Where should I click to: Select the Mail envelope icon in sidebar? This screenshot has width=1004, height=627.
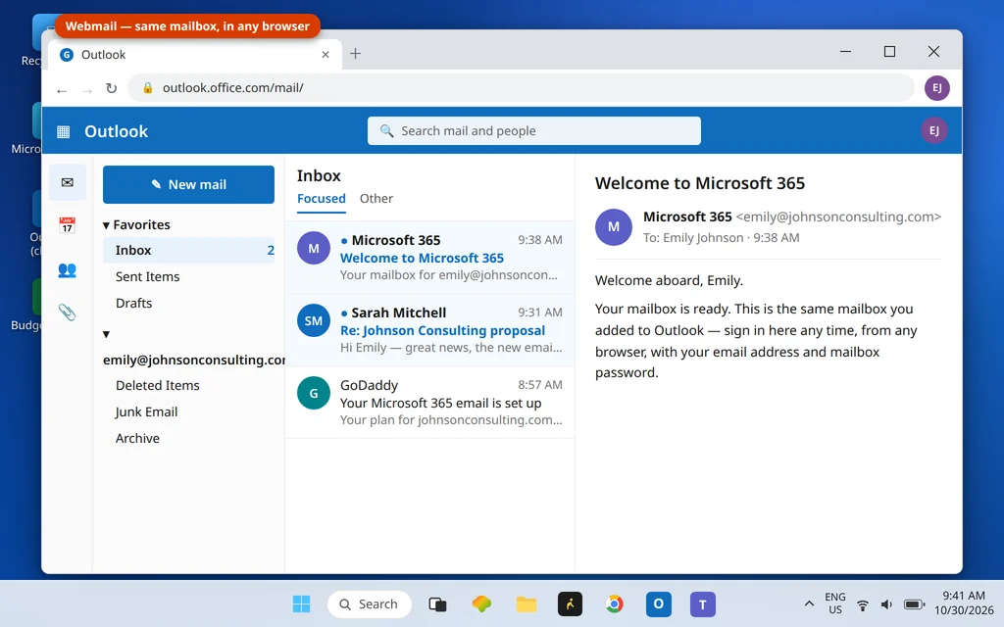point(68,183)
